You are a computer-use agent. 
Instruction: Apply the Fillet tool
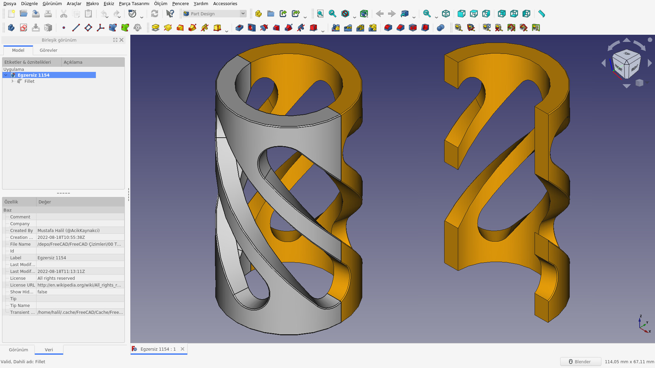[388, 28]
